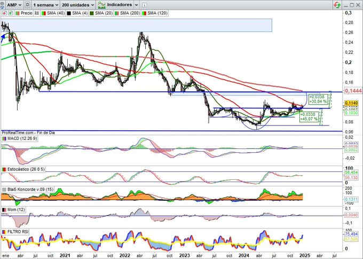The image size is (363, 259).
Task: Click the black SMA (4) color swatch
Action: click(69, 13)
